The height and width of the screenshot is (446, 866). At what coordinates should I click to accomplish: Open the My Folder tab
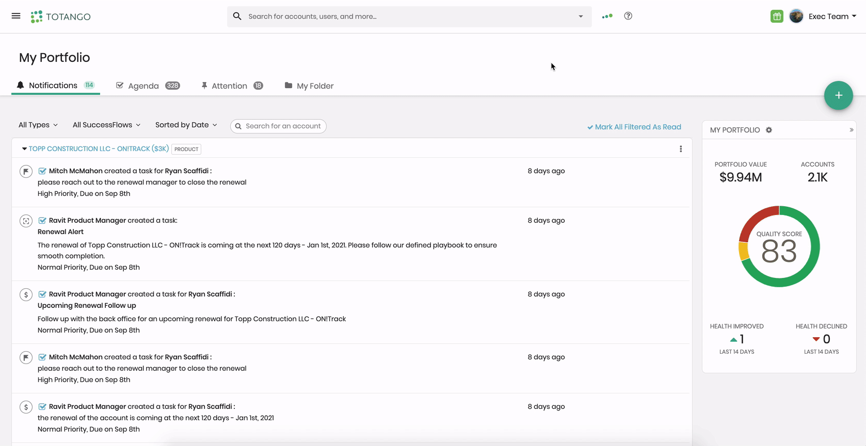point(309,86)
